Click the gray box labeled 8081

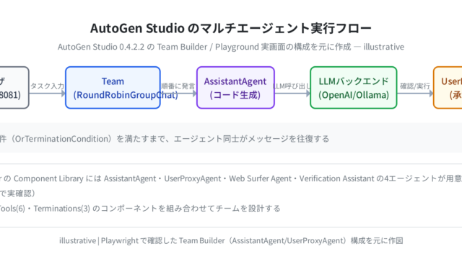(x=14, y=88)
